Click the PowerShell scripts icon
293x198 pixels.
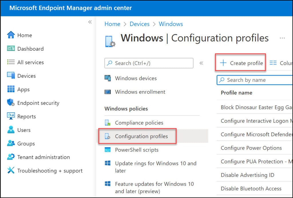(x=108, y=150)
